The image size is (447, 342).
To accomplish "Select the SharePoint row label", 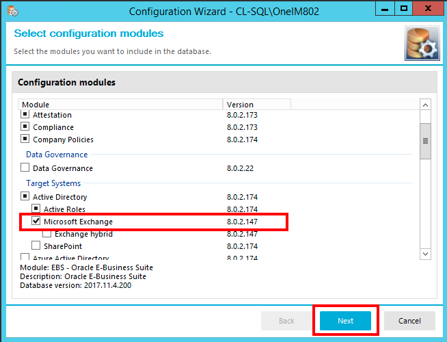I will click(63, 246).
